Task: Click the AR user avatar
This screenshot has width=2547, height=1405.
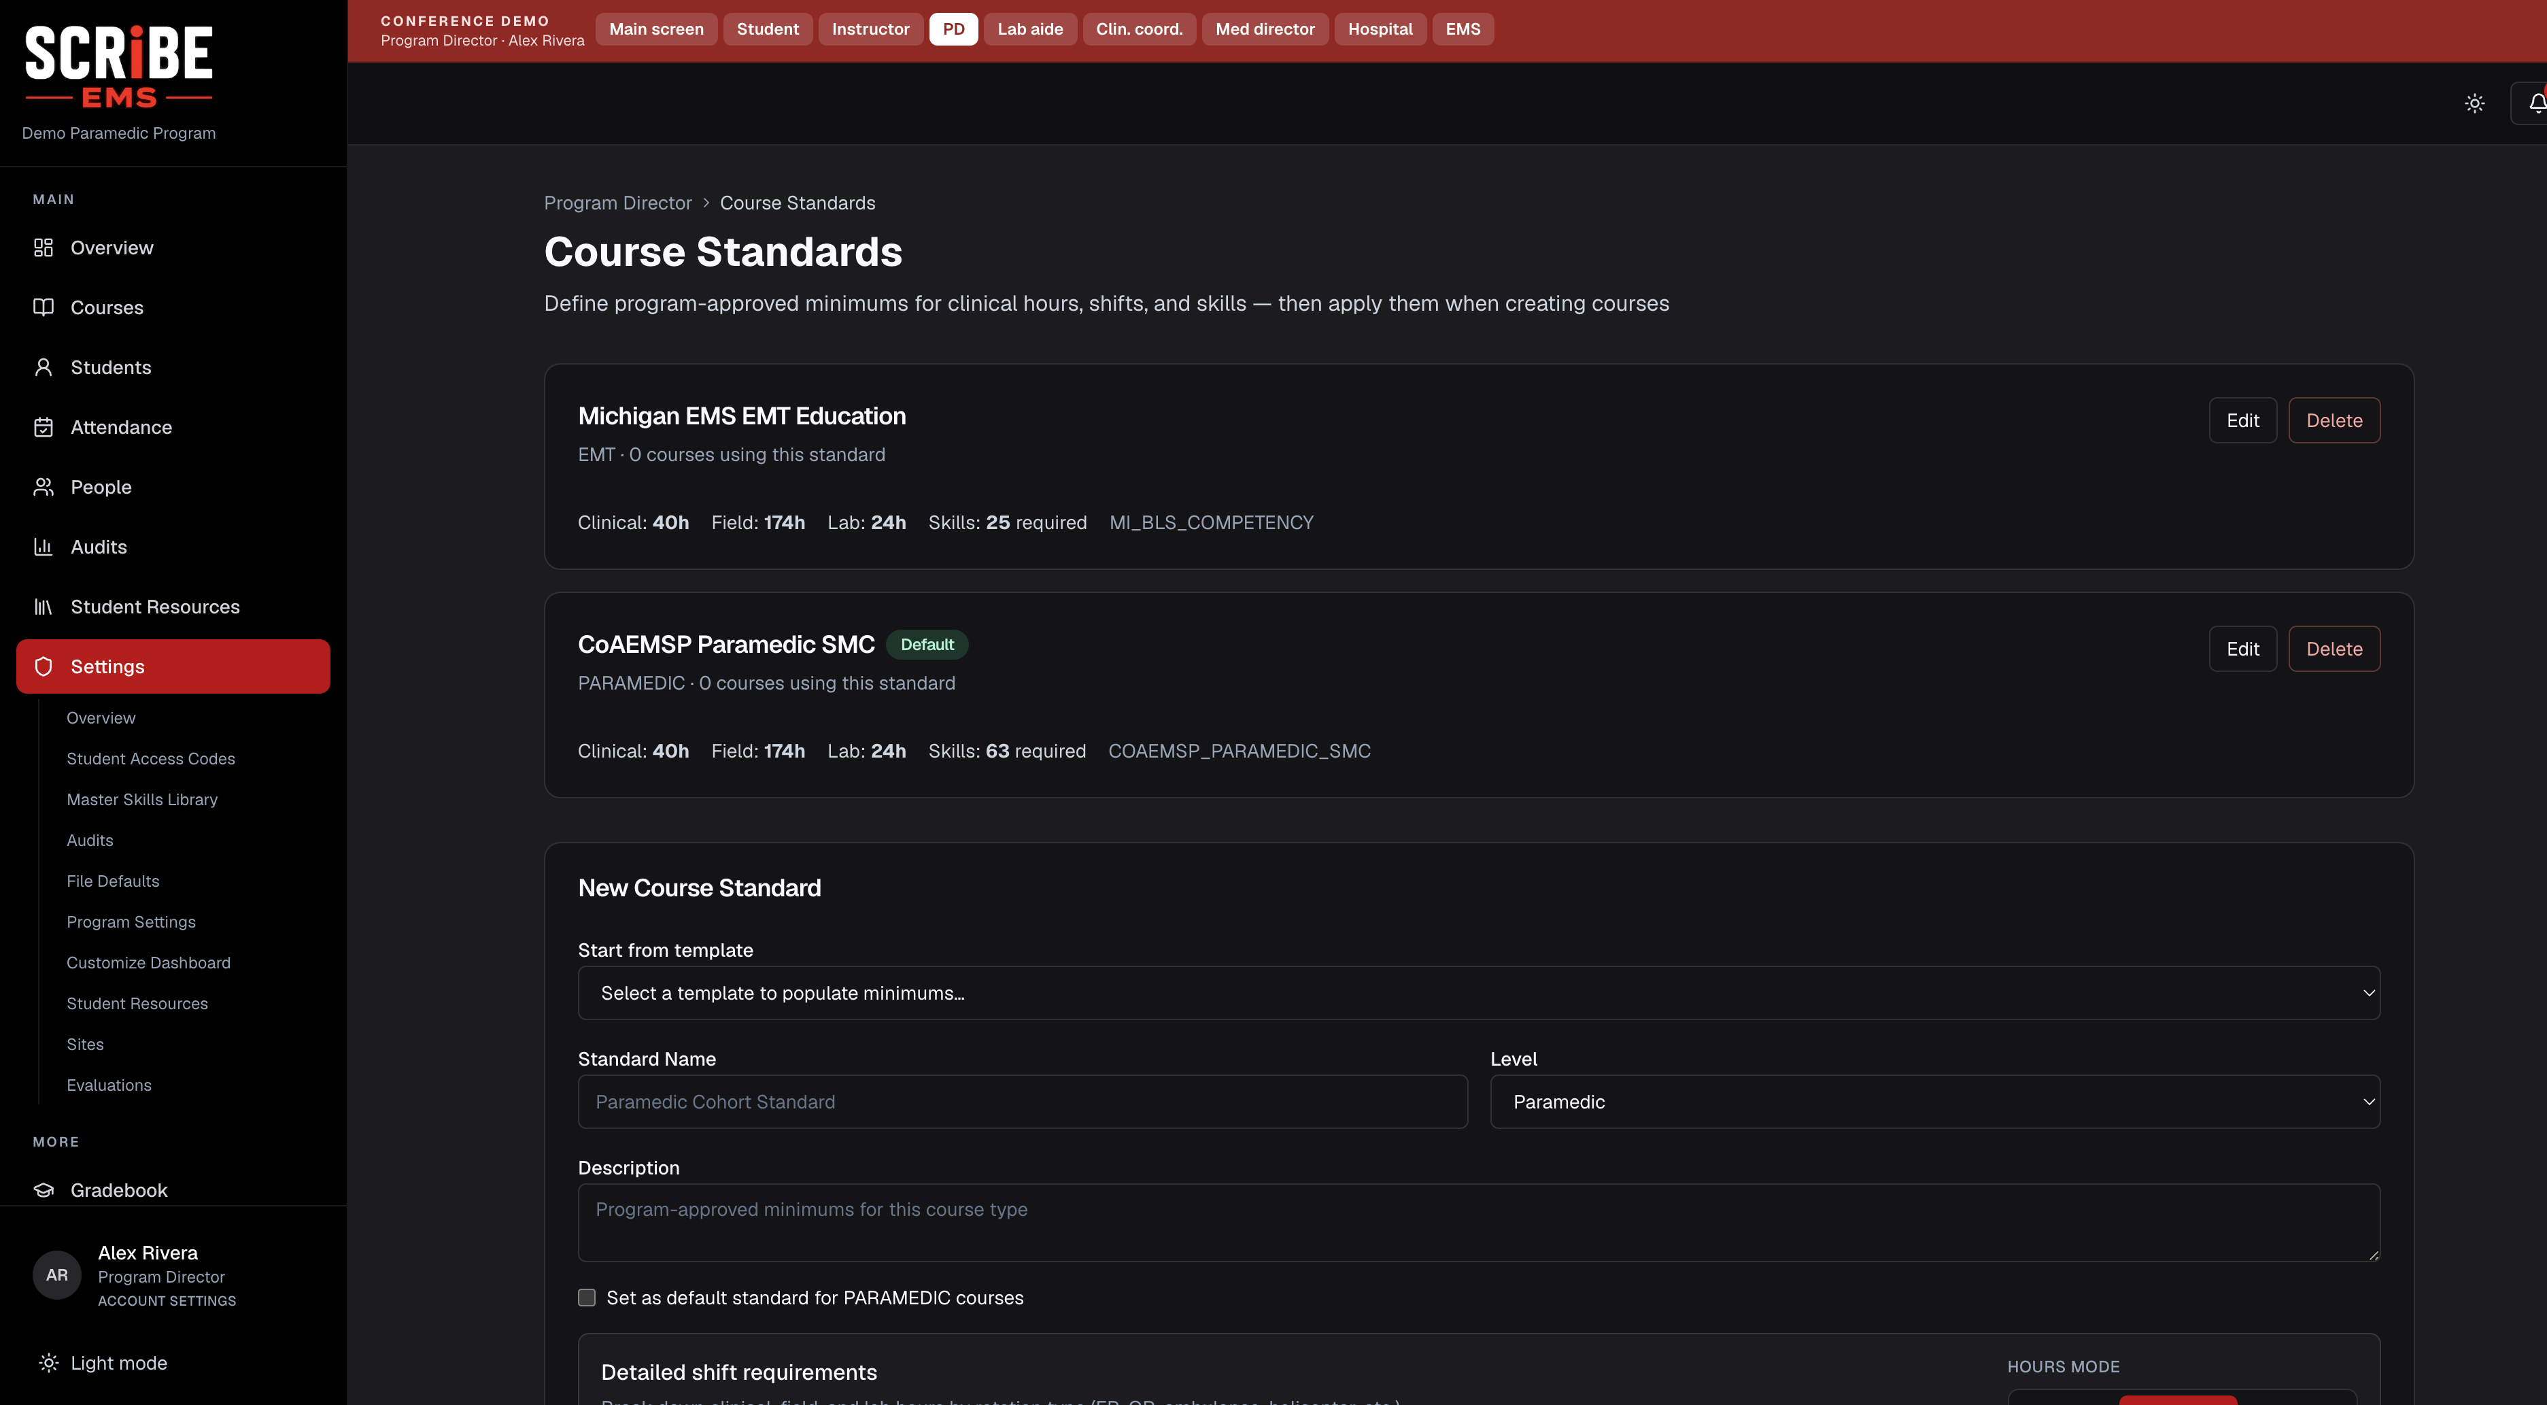Action: (x=57, y=1274)
